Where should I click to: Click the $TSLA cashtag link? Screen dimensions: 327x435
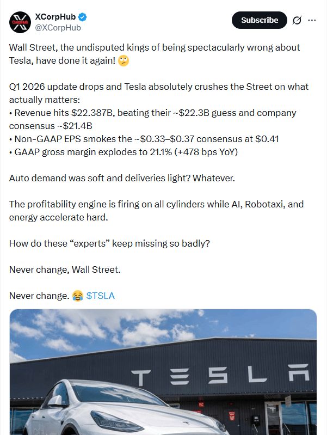pyautogui.click(x=101, y=296)
